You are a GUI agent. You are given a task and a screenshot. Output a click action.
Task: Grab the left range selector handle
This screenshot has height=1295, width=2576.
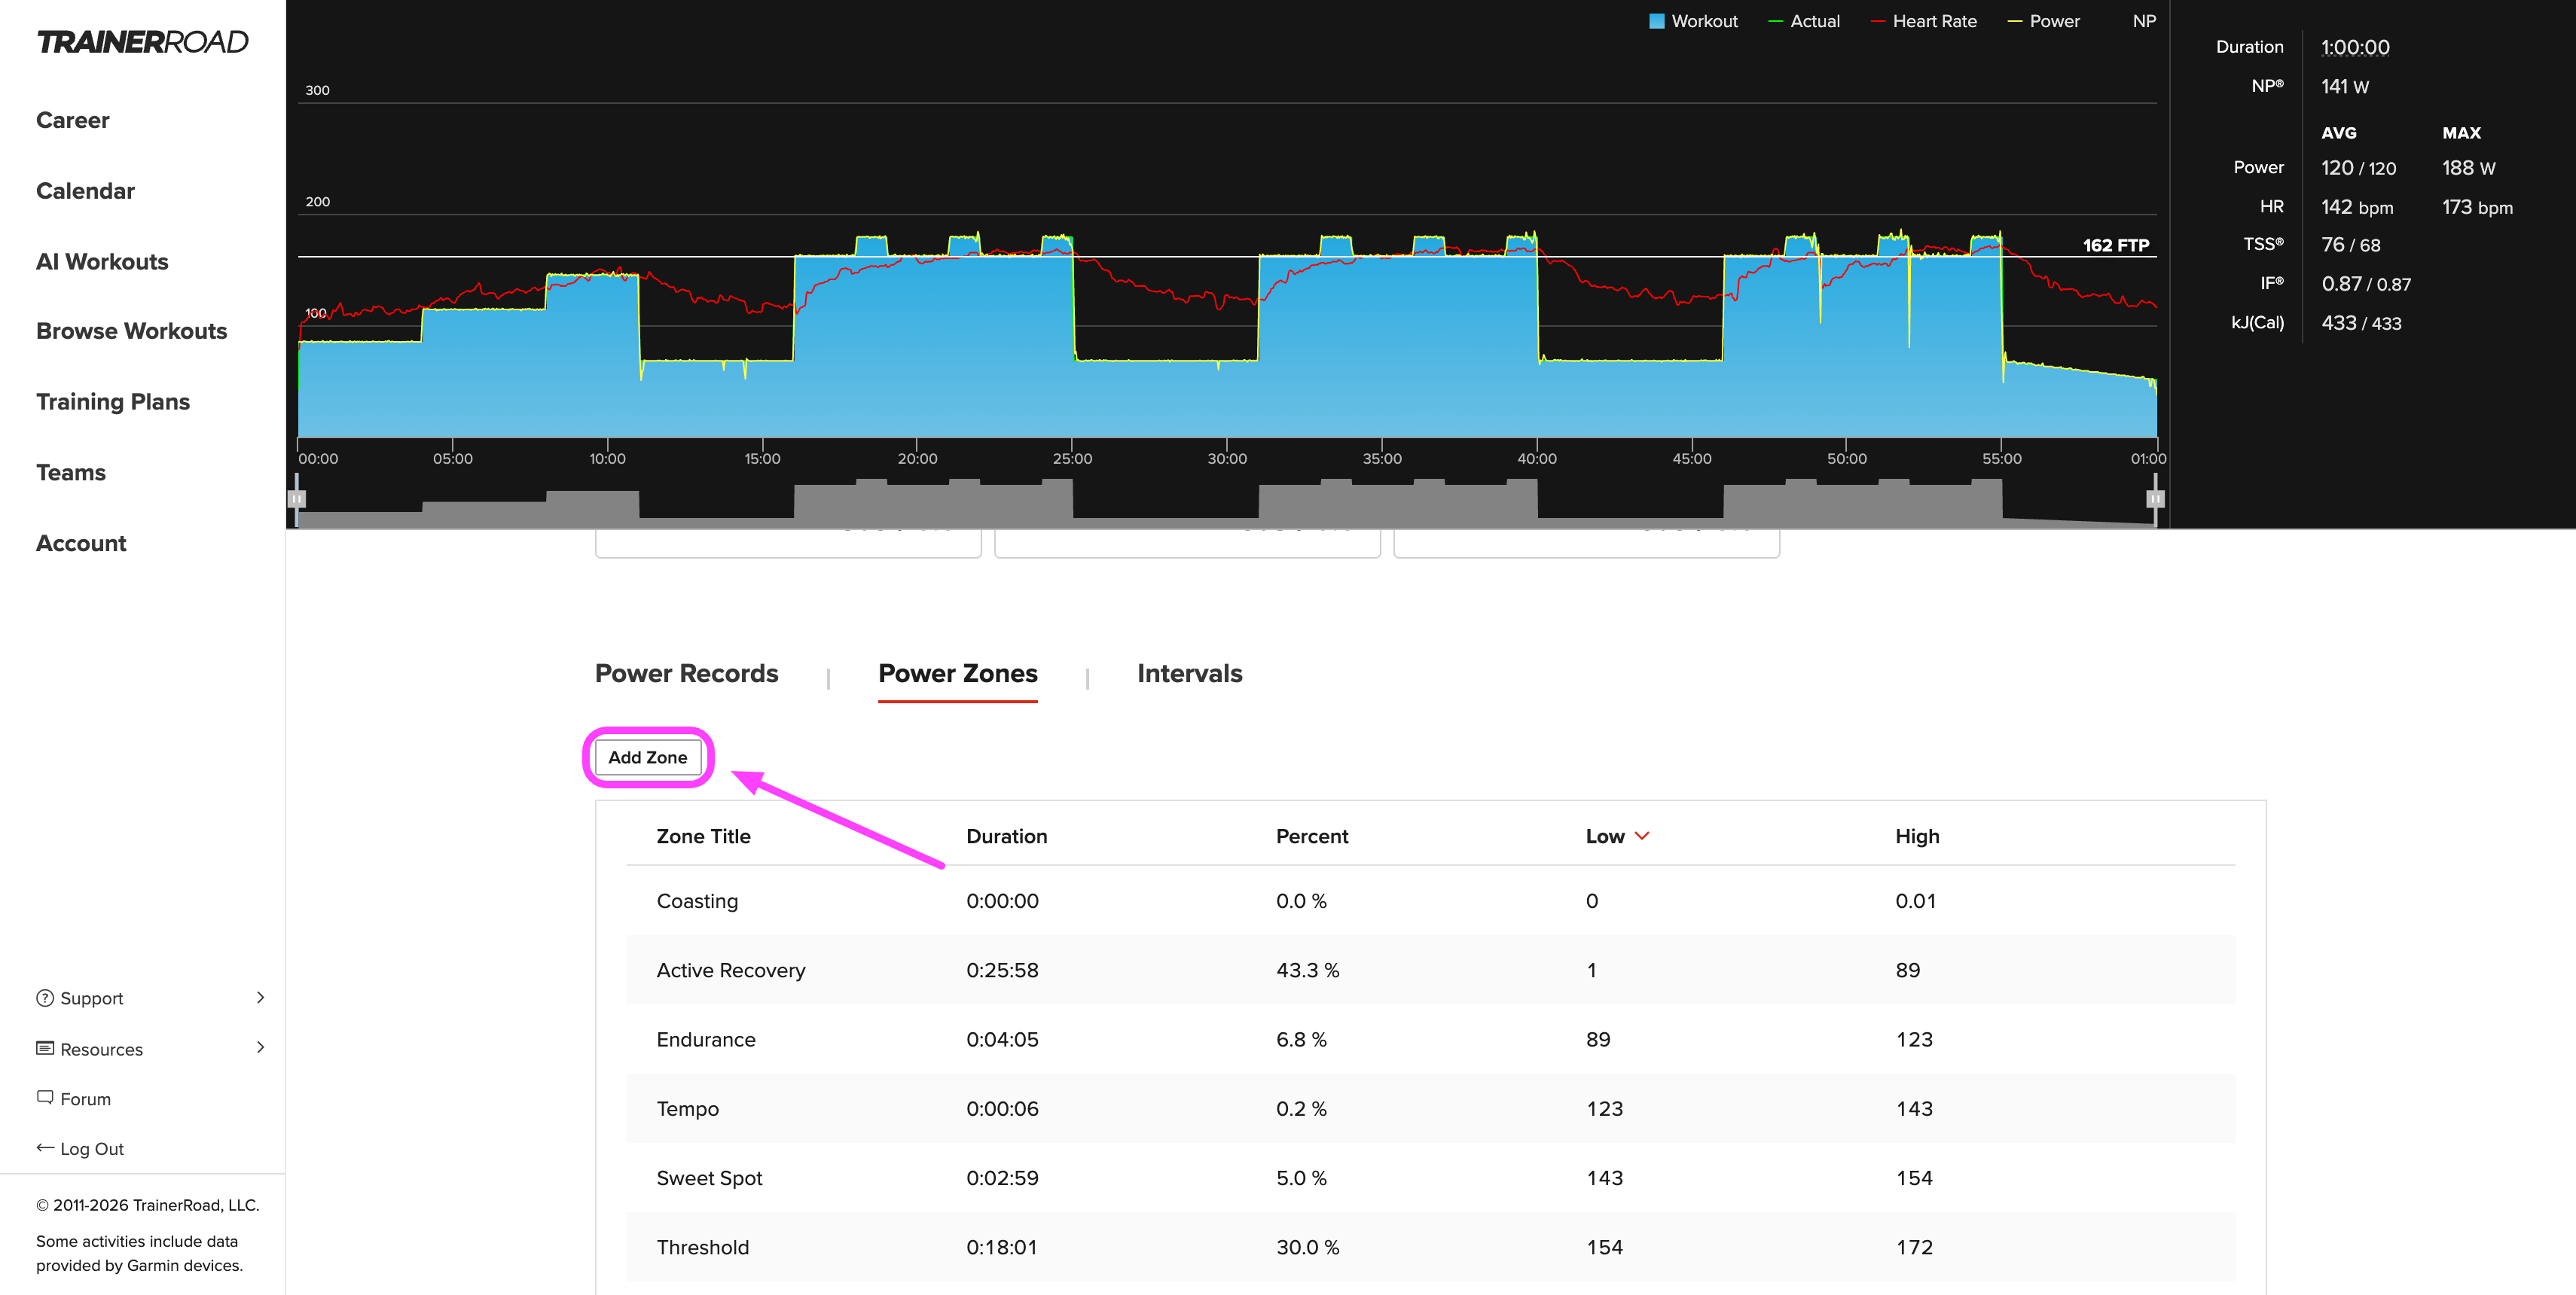(x=297, y=498)
